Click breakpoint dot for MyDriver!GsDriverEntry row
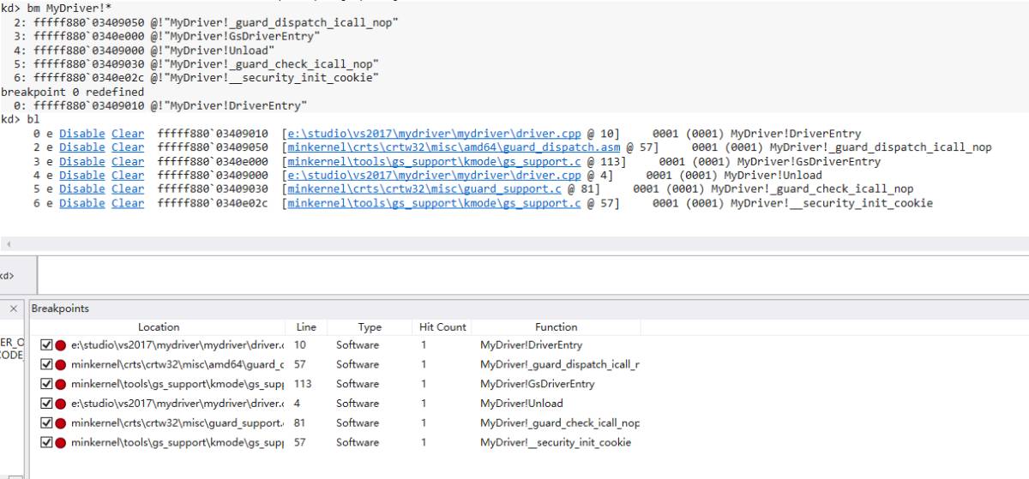The height and width of the screenshot is (479, 1029). pos(61,384)
